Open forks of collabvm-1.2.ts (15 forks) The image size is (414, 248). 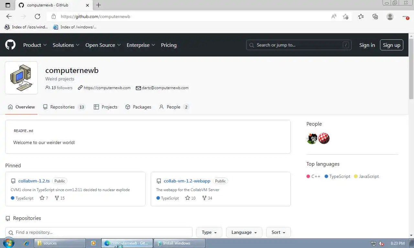[x=60, y=198]
